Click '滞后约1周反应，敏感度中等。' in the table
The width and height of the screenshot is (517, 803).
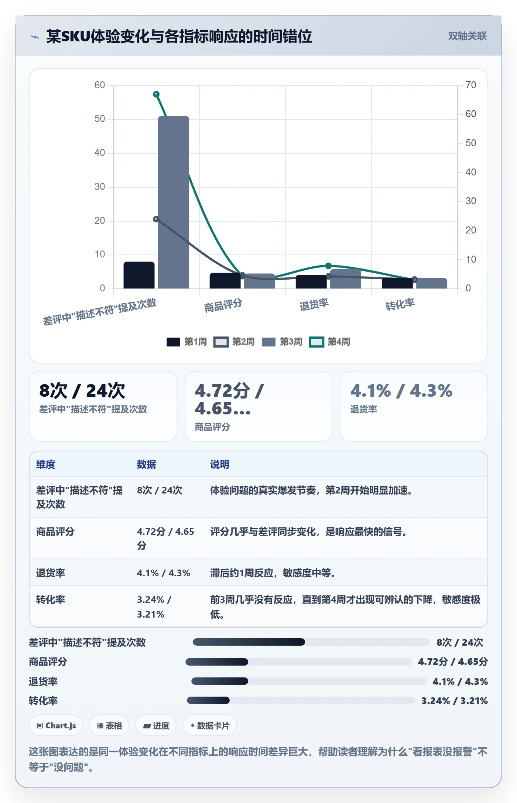tap(273, 573)
